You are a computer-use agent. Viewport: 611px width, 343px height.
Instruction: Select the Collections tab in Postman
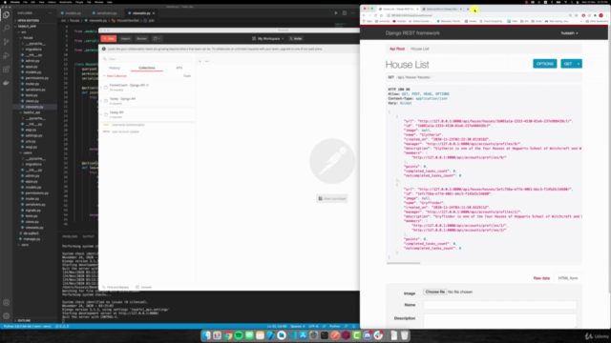click(147, 68)
